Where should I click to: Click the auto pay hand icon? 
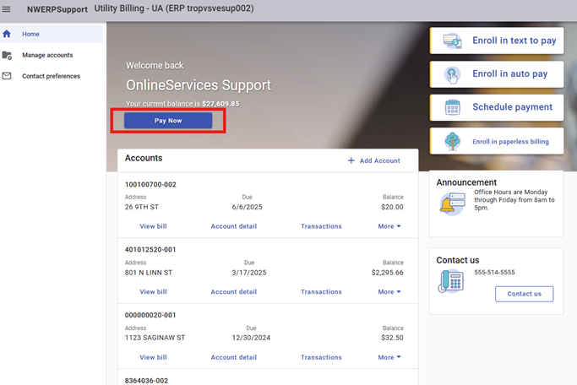coord(452,74)
